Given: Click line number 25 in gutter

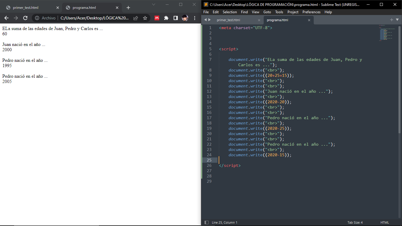Looking at the screenshot, I should tap(209, 160).
